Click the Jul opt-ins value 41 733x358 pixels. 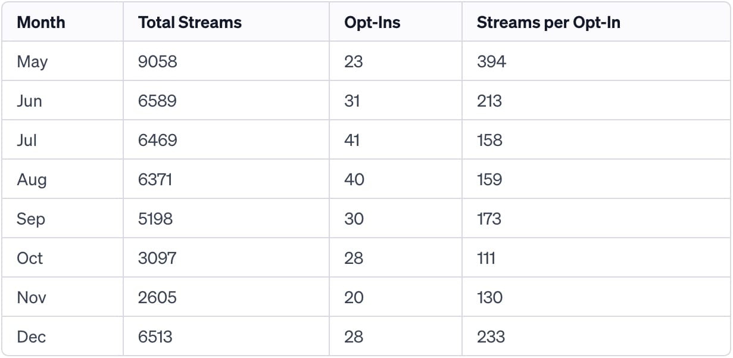tap(352, 140)
